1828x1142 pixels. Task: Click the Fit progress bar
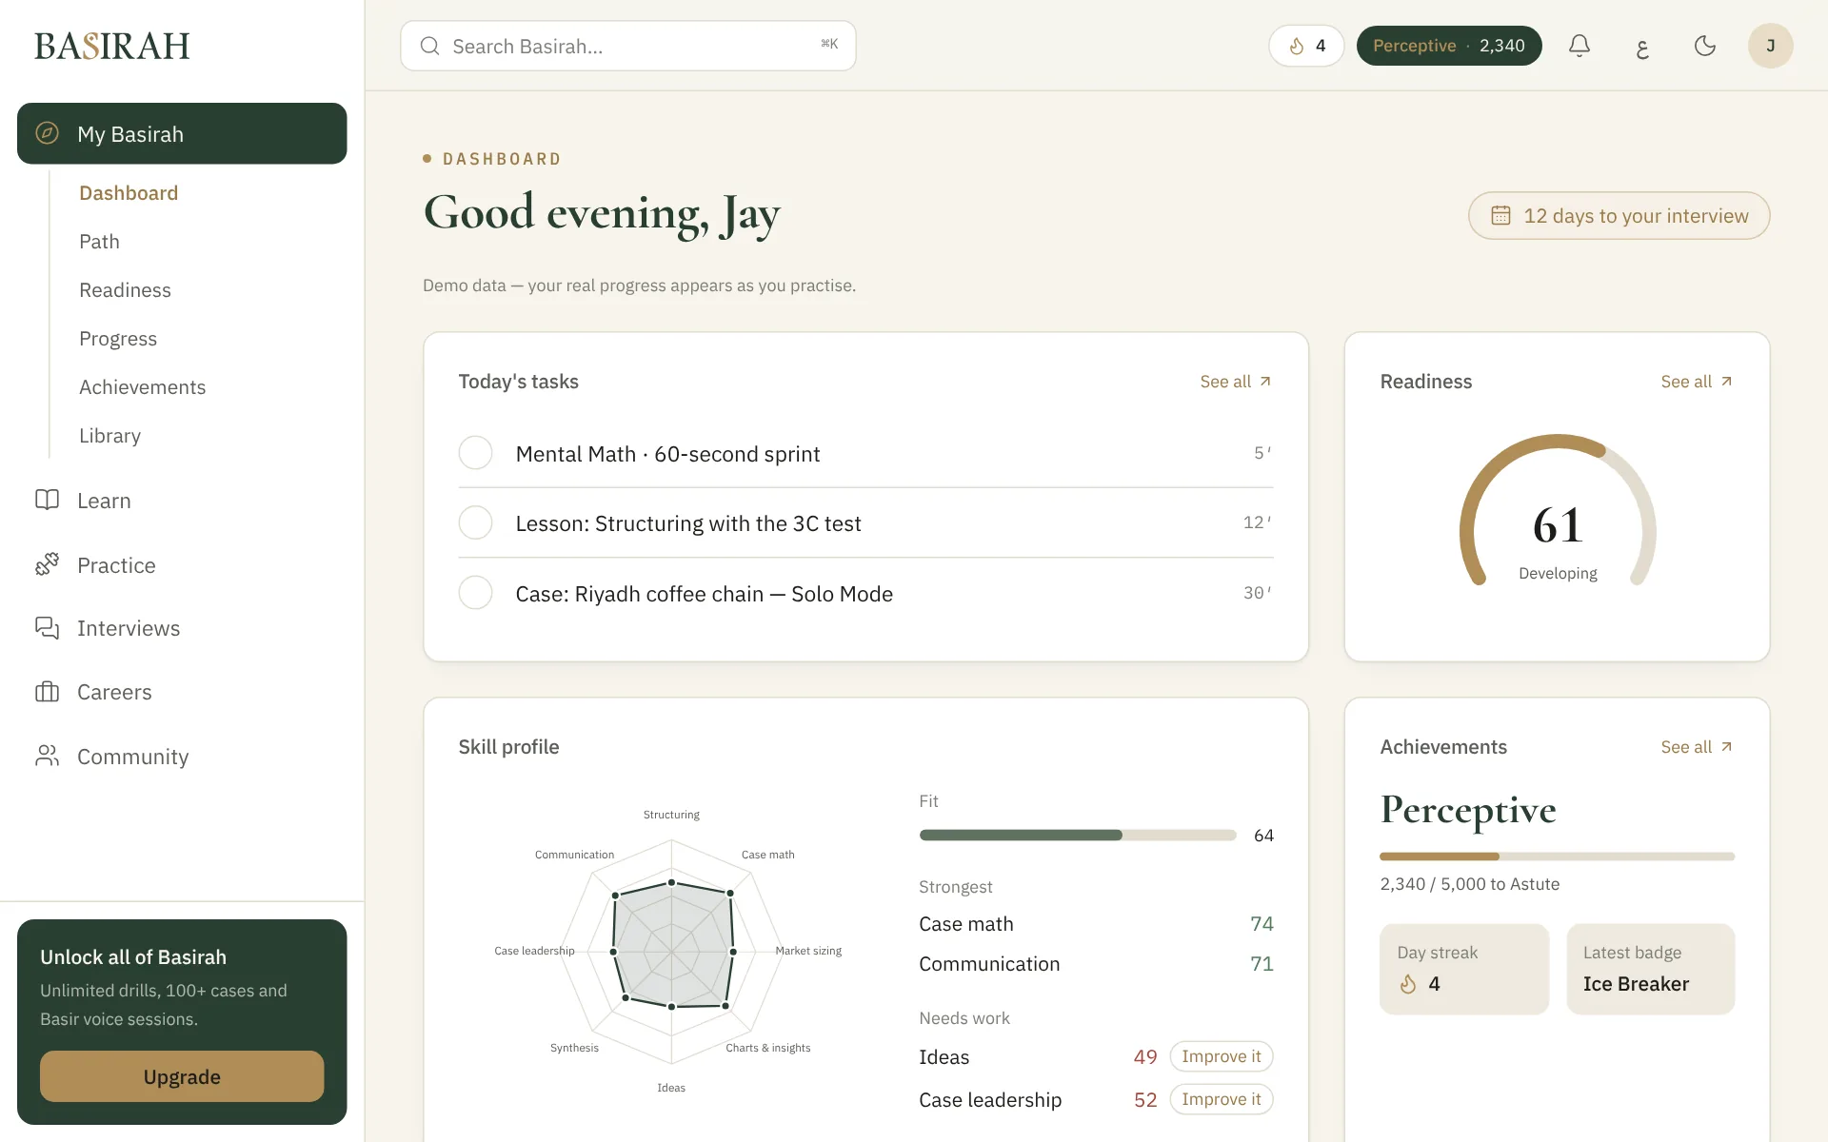pos(1078,835)
